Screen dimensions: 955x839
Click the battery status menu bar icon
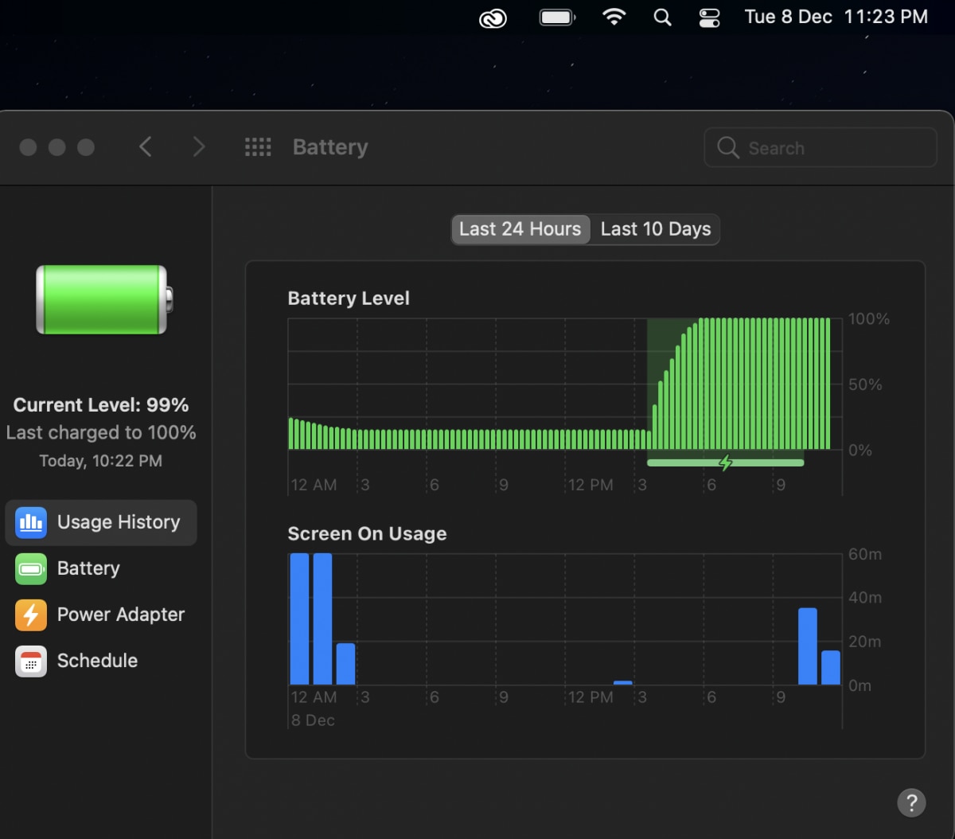pos(557,18)
